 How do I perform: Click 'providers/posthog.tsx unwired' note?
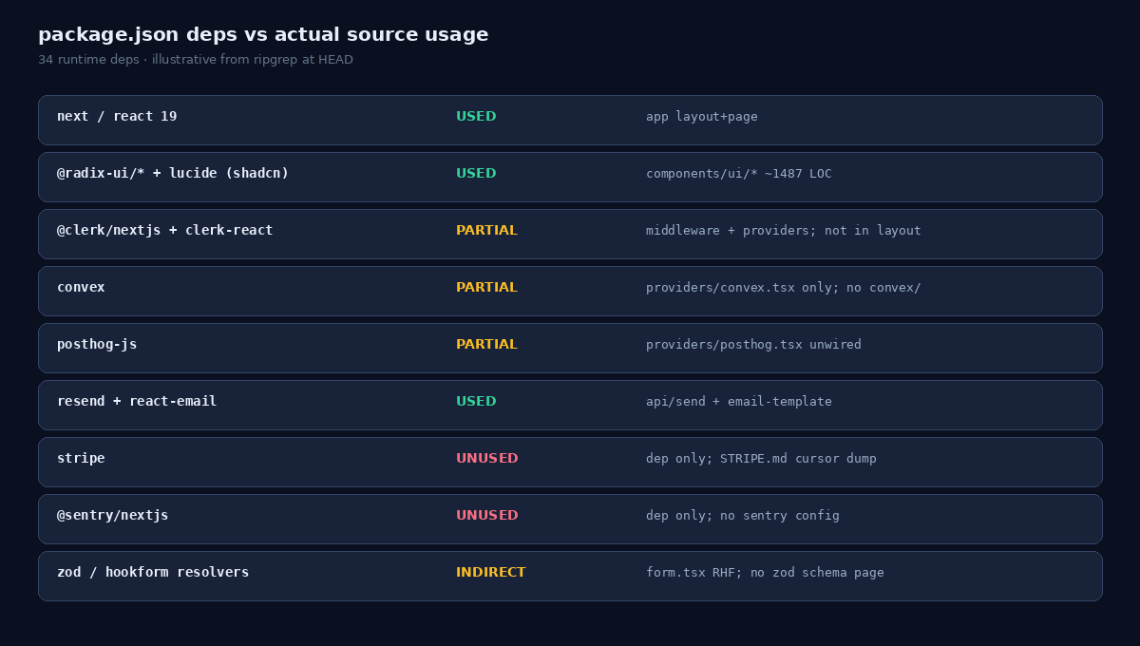[x=753, y=345]
